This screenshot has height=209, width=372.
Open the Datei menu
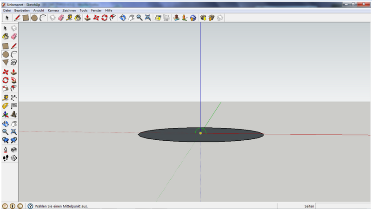7,10
